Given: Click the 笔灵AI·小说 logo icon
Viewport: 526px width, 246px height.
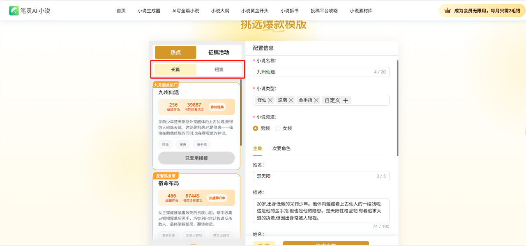Looking at the screenshot, I should 14,11.
